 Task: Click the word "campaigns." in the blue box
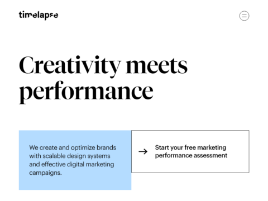tap(45, 173)
